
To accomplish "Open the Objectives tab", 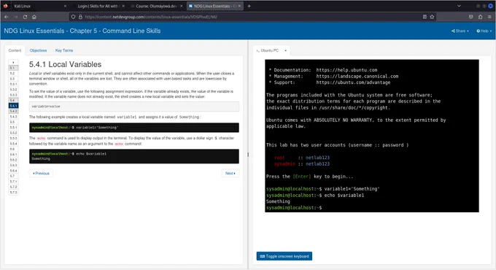I will point(38,50).
